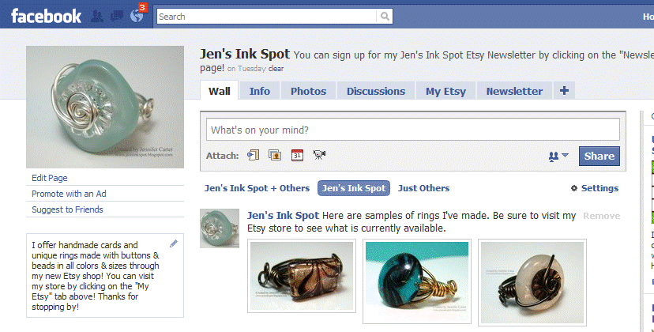
Task: Attach a link to the post
Action: tap(253, 156)
